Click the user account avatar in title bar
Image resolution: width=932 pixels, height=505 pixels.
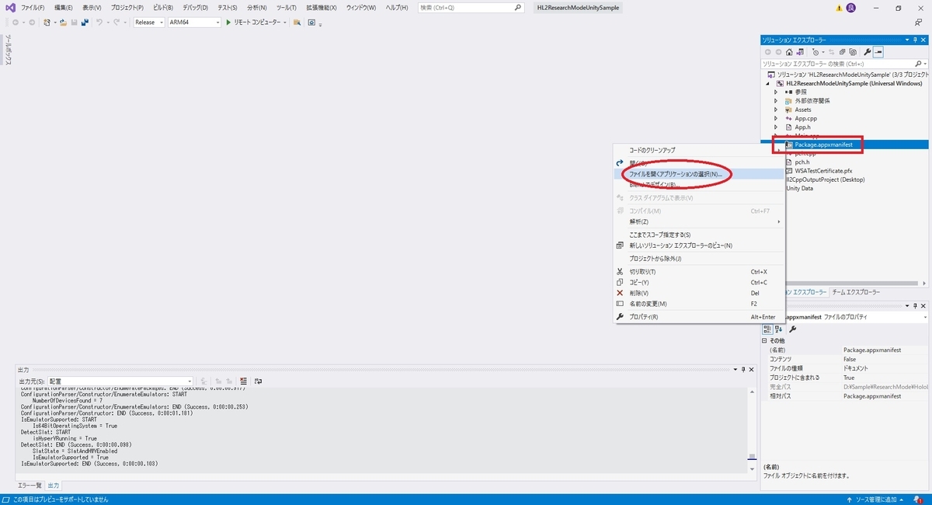point(851,8)
